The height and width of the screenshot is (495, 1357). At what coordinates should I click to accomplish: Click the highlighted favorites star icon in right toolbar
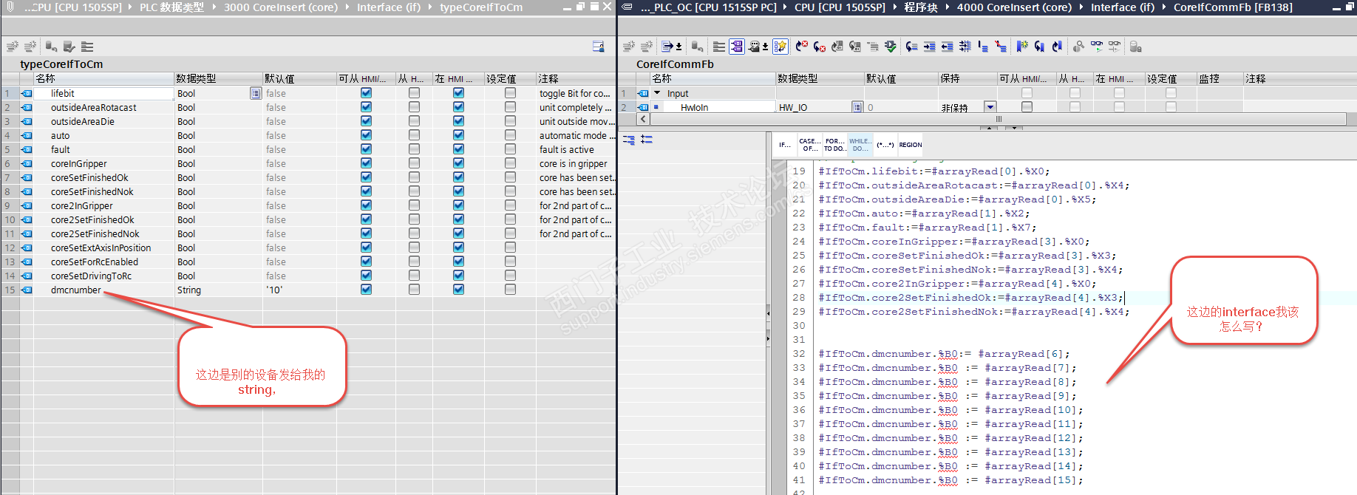click(x=780, y=47)
